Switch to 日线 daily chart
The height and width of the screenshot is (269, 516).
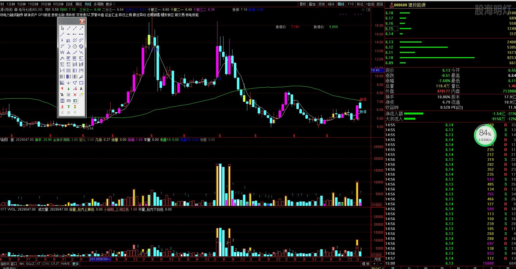69,4
